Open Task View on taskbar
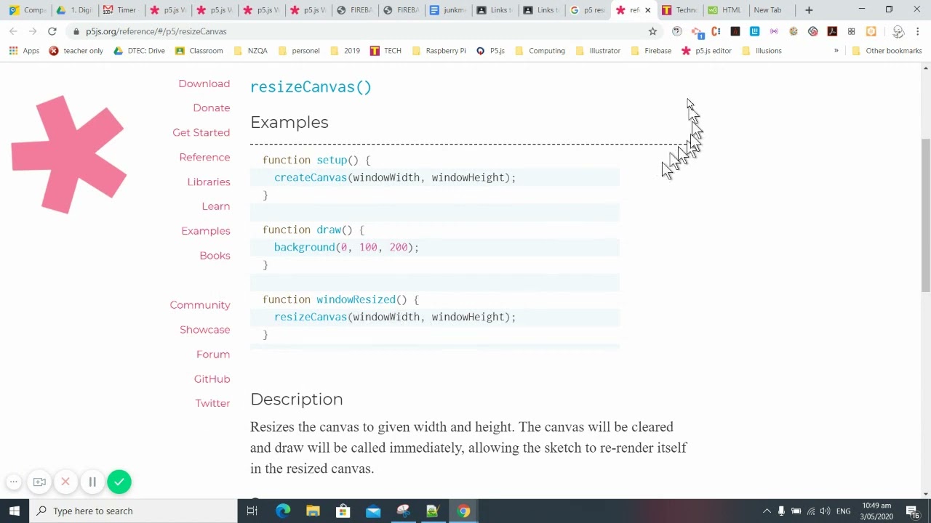This screenshot has width=931, height=523. [252, 511]
